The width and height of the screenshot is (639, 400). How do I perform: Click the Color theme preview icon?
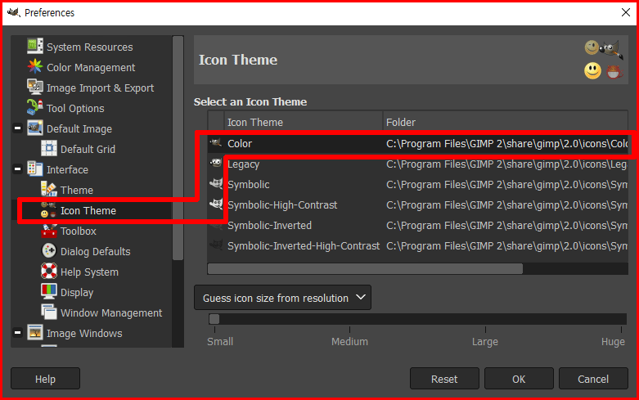(x=215, y=143)
